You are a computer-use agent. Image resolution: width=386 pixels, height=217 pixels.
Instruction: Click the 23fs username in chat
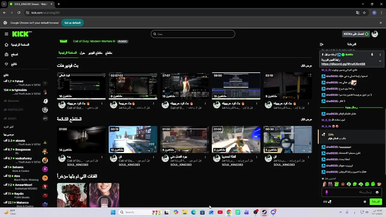(331, 134)
